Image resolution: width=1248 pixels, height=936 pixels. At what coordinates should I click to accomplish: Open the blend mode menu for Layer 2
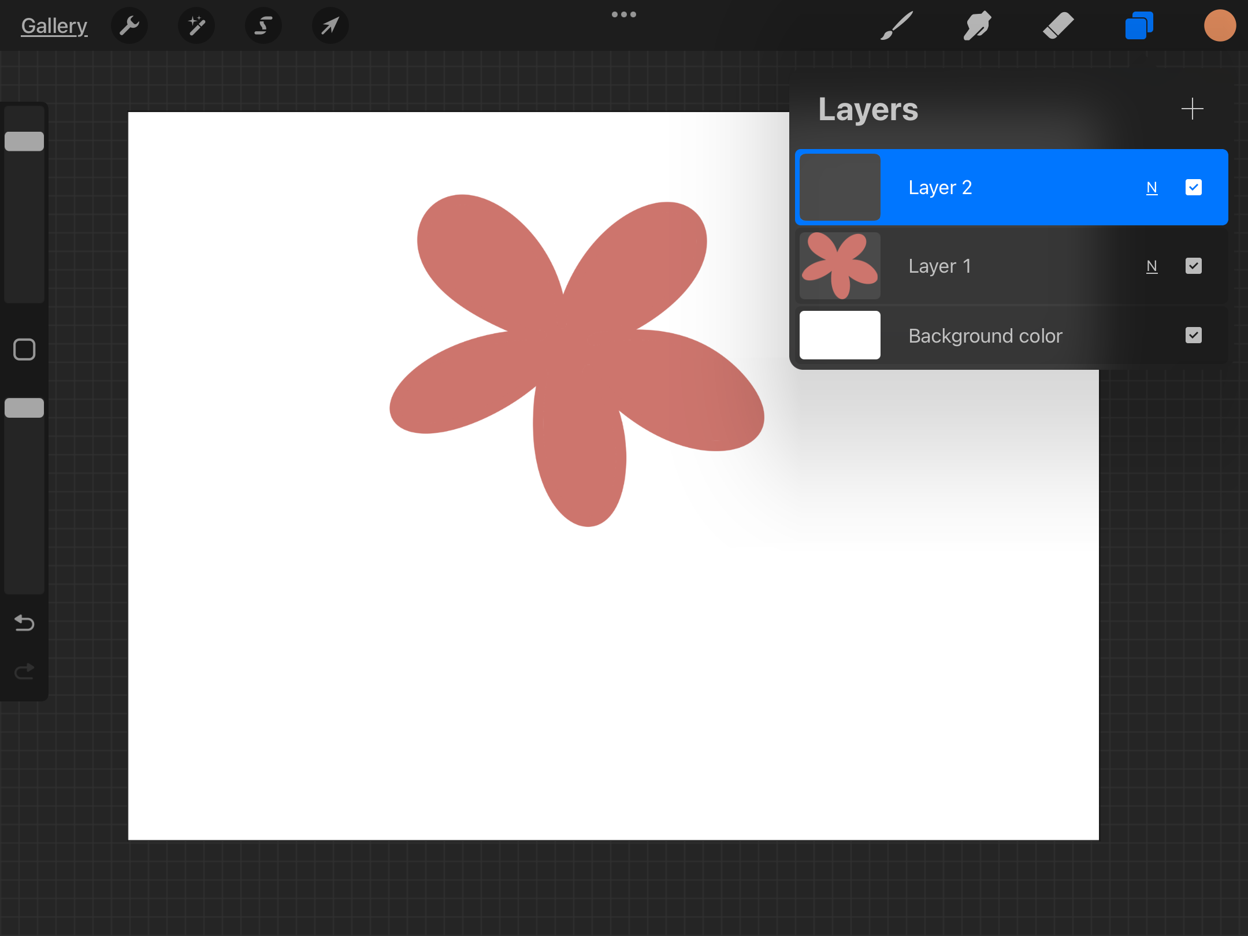tap(1152, 187)
